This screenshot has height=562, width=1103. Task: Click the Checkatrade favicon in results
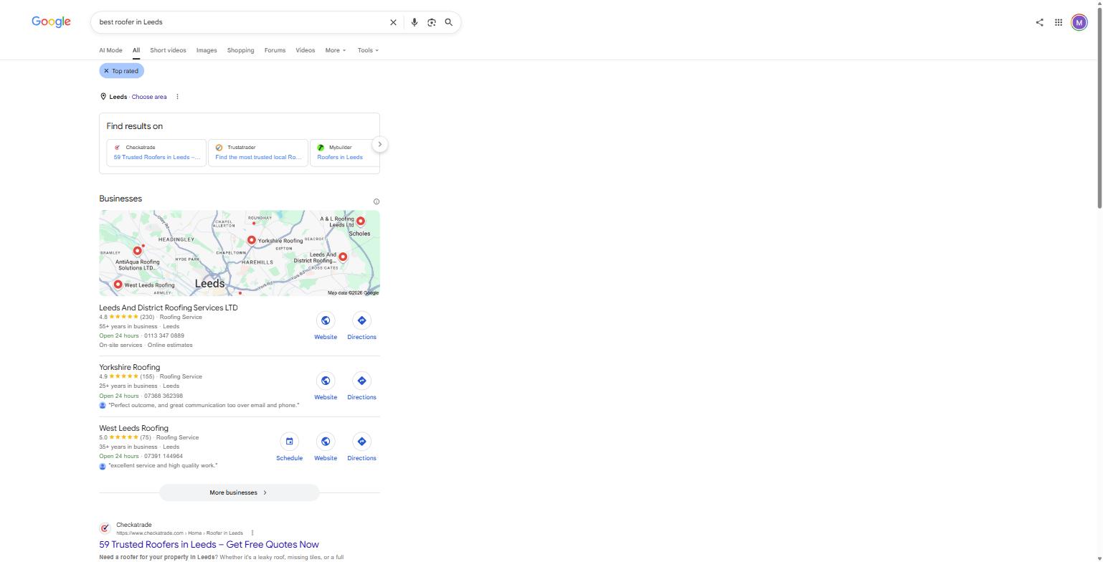105,528
